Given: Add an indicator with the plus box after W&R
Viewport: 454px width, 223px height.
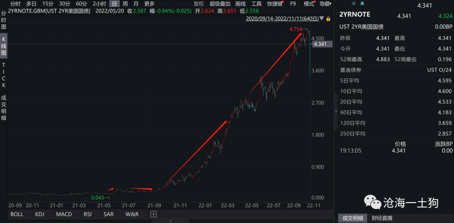Looking at the screenshot, I should pos(153,214).
